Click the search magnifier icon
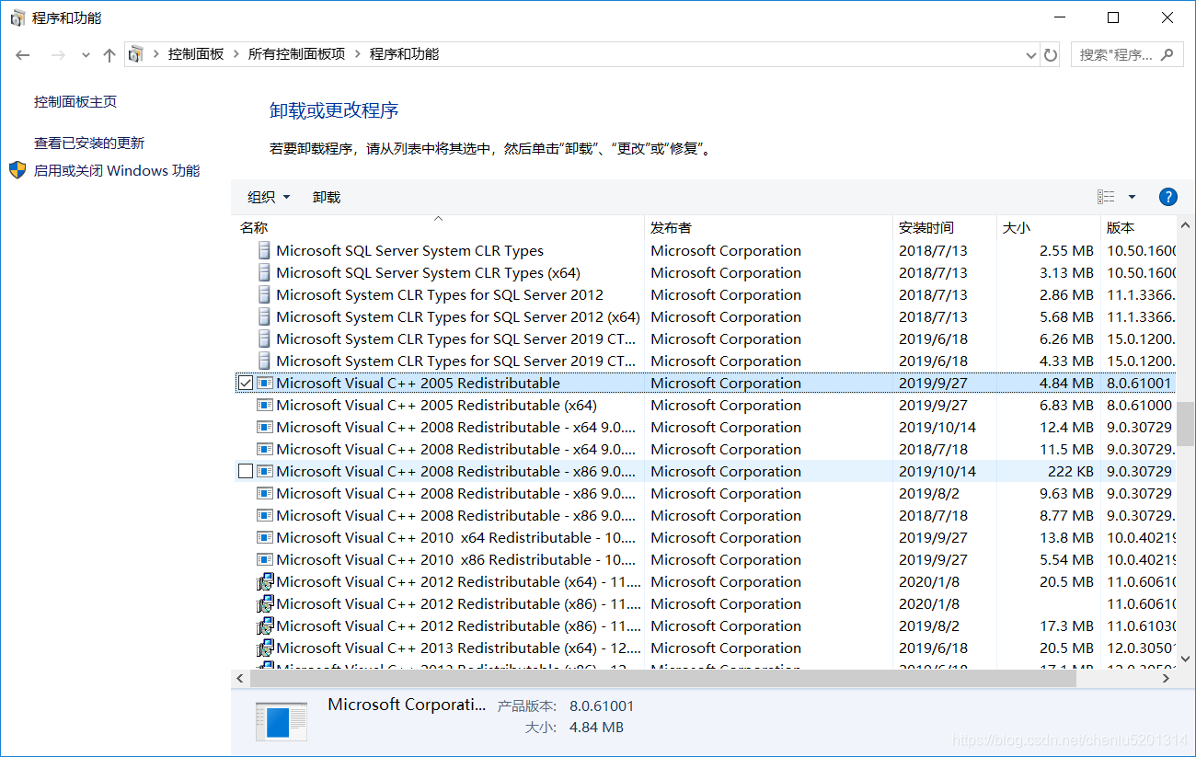 tap(1167, 54)
